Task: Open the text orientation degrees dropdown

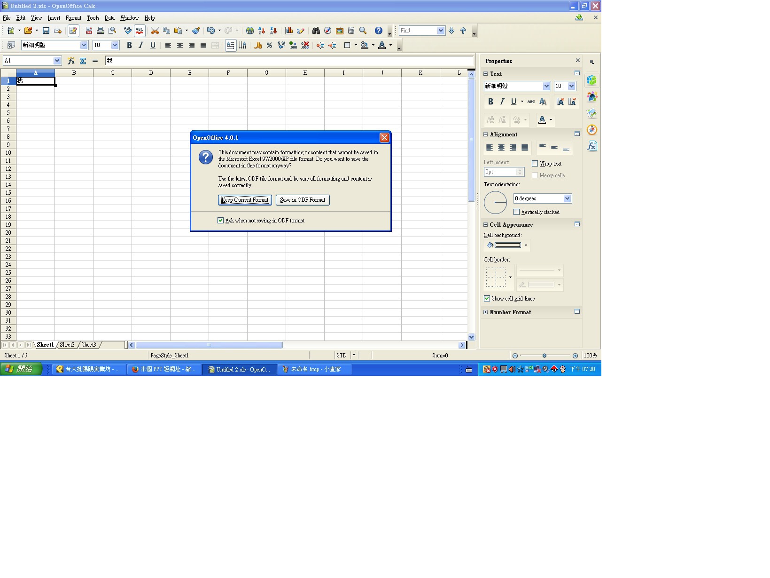Action: (567, 198)
